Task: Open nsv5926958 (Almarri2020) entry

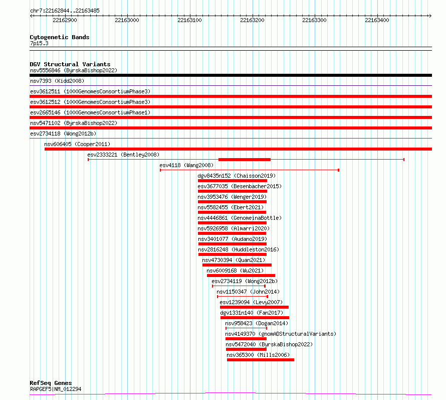Action: (x=234, y=228)
